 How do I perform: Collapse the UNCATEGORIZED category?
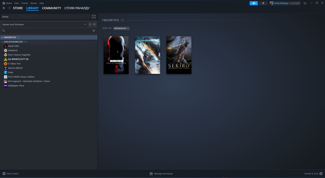(2, 42)
